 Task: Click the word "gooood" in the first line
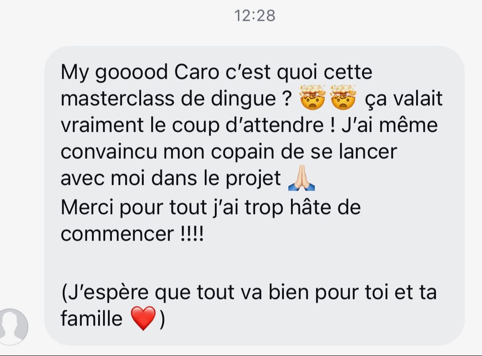click(132, 73)
